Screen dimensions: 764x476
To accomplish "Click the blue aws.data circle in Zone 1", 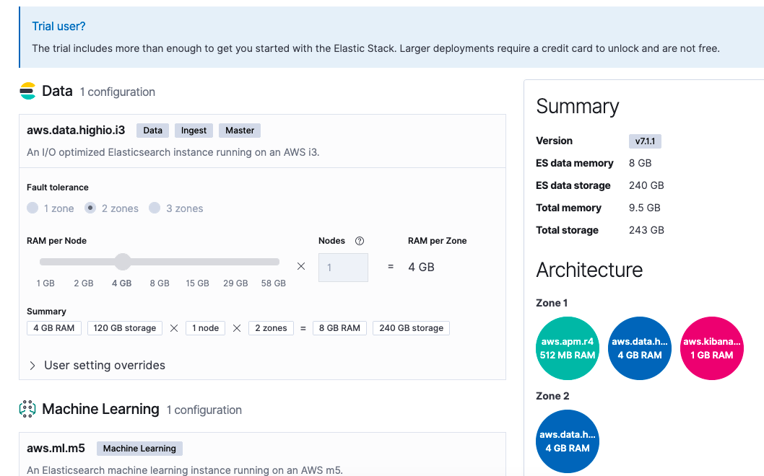I will point(640,348).
